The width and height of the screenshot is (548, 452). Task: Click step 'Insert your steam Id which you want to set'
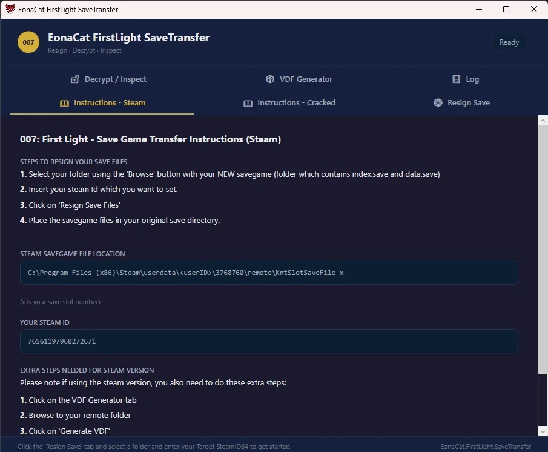click(99, 190)
